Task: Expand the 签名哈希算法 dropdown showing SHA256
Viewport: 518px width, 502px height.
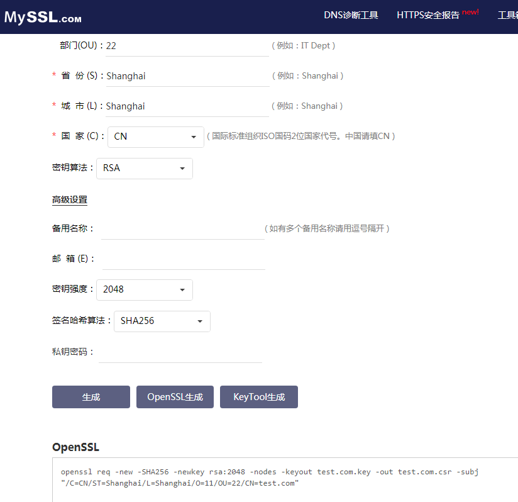Action: pos(162,321)
